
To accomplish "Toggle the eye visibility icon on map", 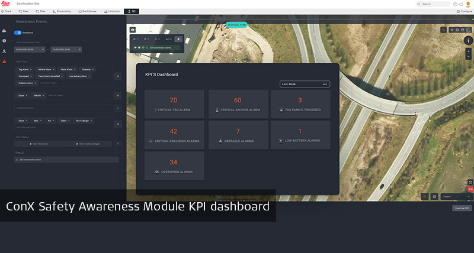I will click(x=133, y=29).
